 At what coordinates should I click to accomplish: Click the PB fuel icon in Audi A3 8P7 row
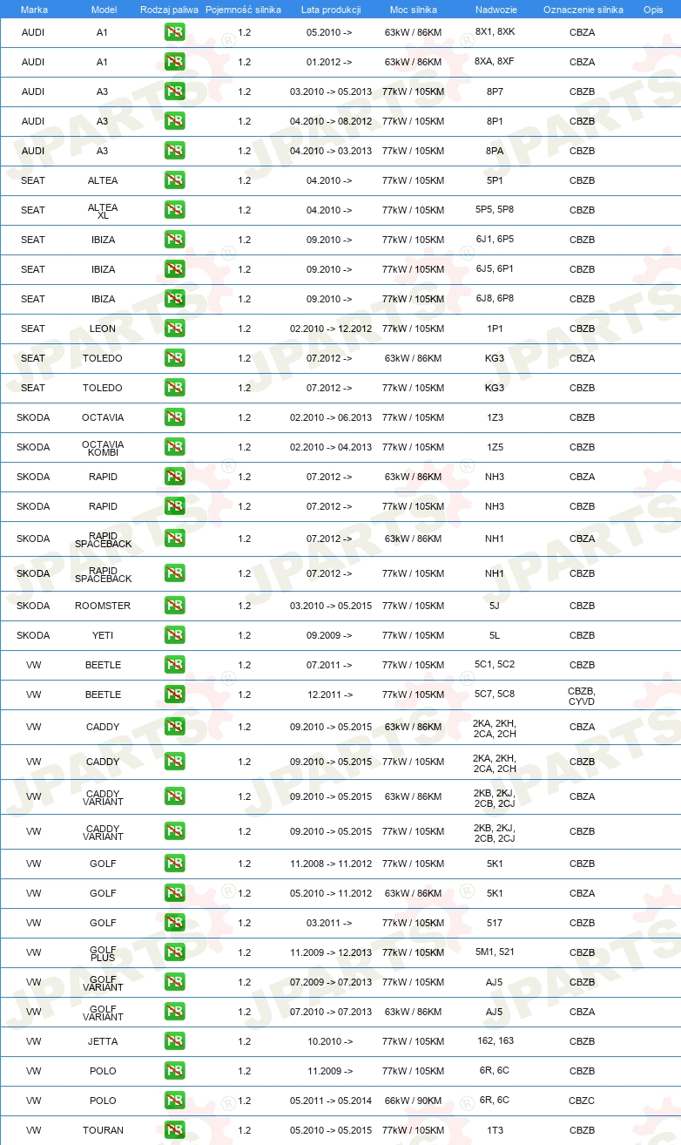(x=174, y=91)
